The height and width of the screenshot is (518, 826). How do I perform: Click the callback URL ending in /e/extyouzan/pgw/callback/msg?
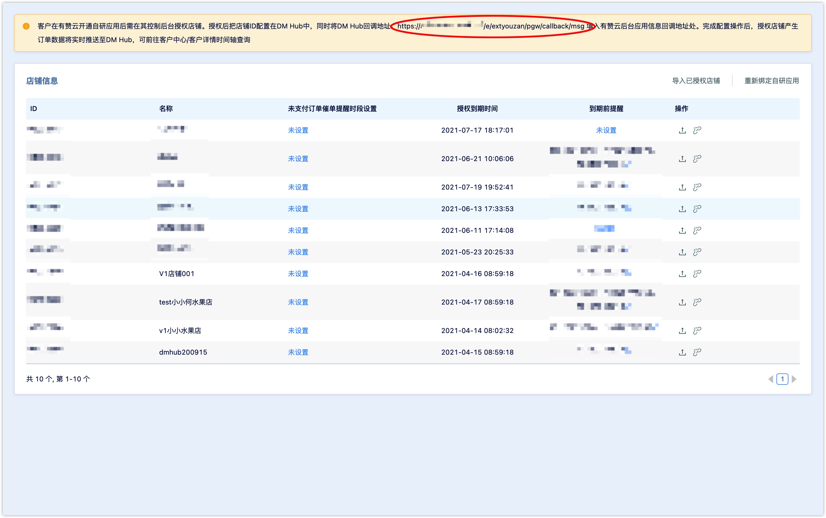click(491, 26)
